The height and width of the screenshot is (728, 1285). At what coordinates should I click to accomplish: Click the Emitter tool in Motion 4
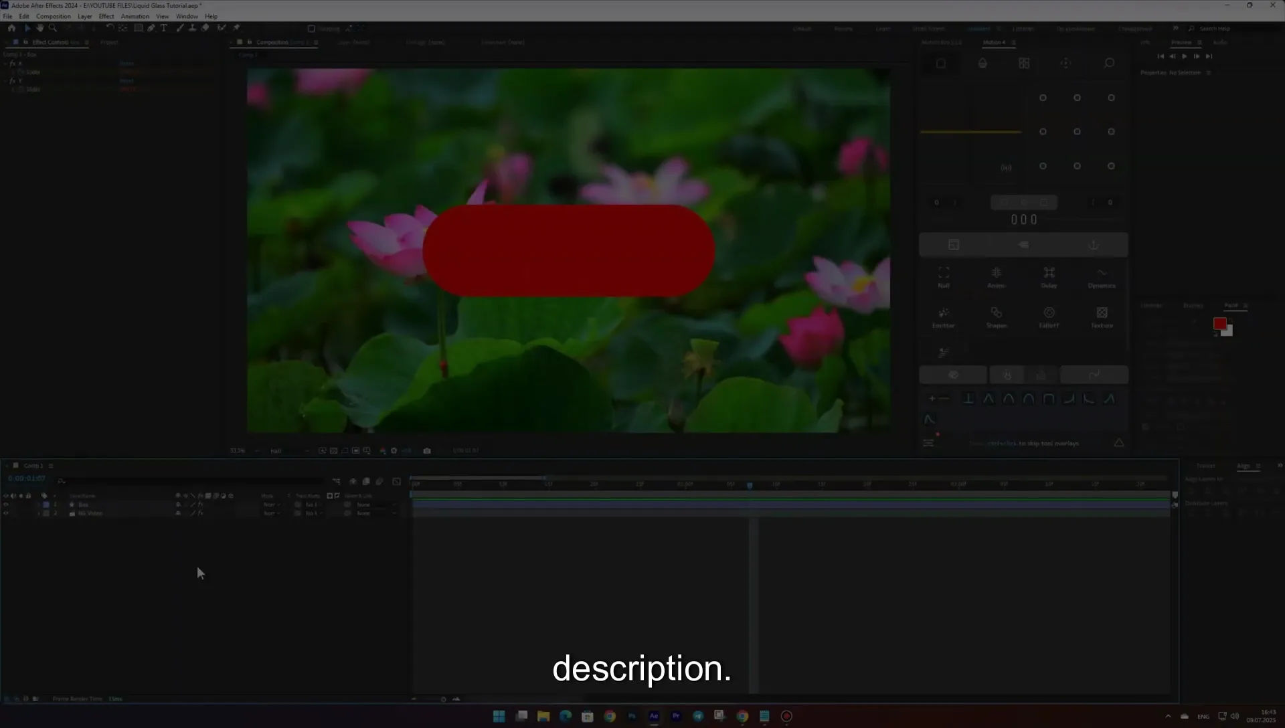(x=944, y=317)
